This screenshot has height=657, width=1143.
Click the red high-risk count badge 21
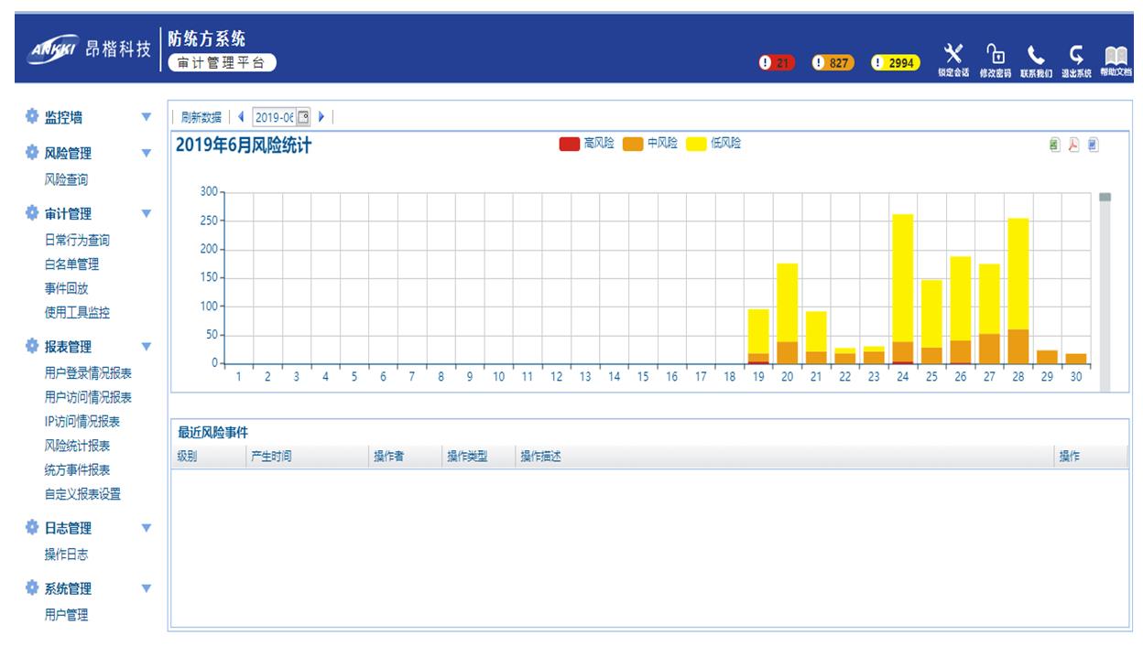coord(777,62)
